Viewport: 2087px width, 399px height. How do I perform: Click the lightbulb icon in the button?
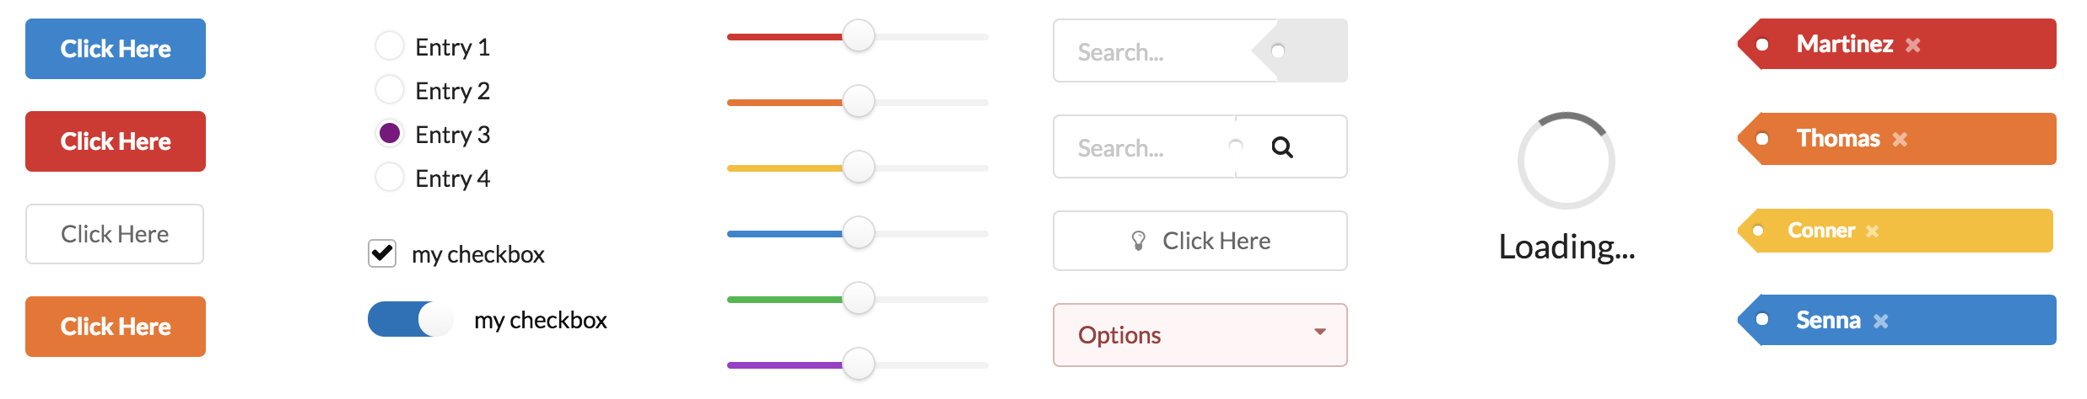pyautogui.click(x=1138, y=241)
